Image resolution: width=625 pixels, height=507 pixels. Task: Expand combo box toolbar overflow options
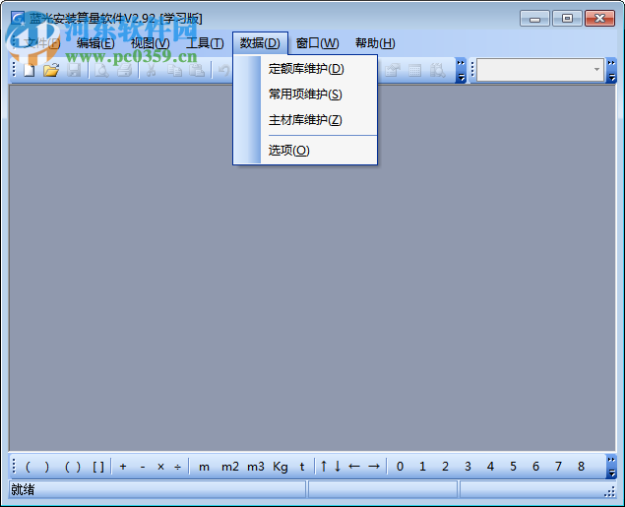point(611,70)
